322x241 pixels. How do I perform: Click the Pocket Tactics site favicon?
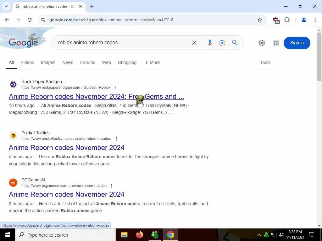pos(13,136)
